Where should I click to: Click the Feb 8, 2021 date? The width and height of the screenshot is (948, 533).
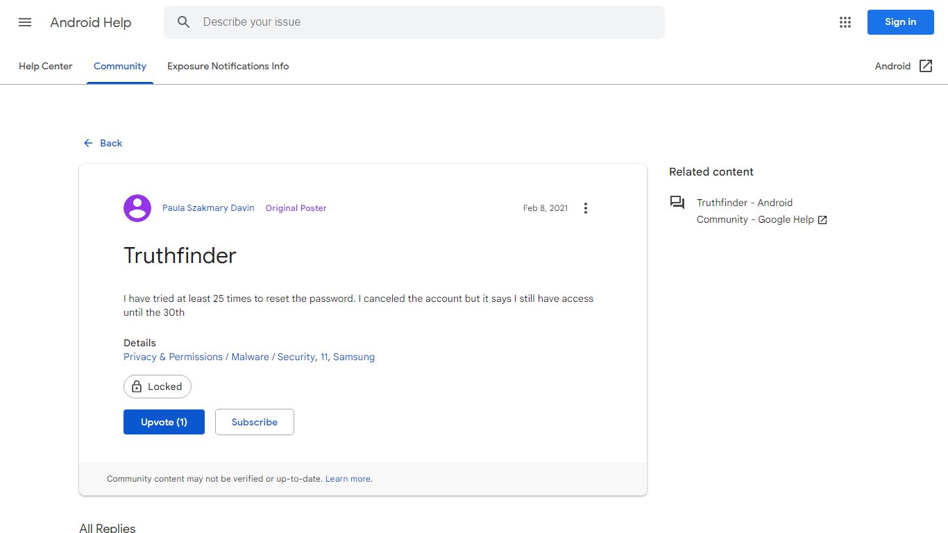(x=545, y=208)
